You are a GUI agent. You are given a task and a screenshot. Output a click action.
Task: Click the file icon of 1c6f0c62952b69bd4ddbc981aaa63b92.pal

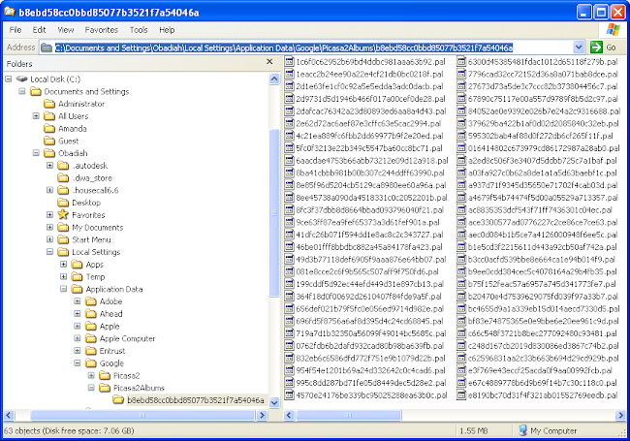(x=289, y=62)
